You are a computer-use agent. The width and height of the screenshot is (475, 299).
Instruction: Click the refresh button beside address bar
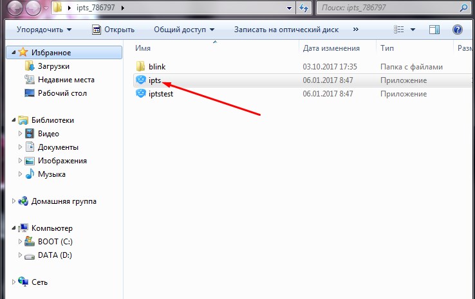pos(303,8)
